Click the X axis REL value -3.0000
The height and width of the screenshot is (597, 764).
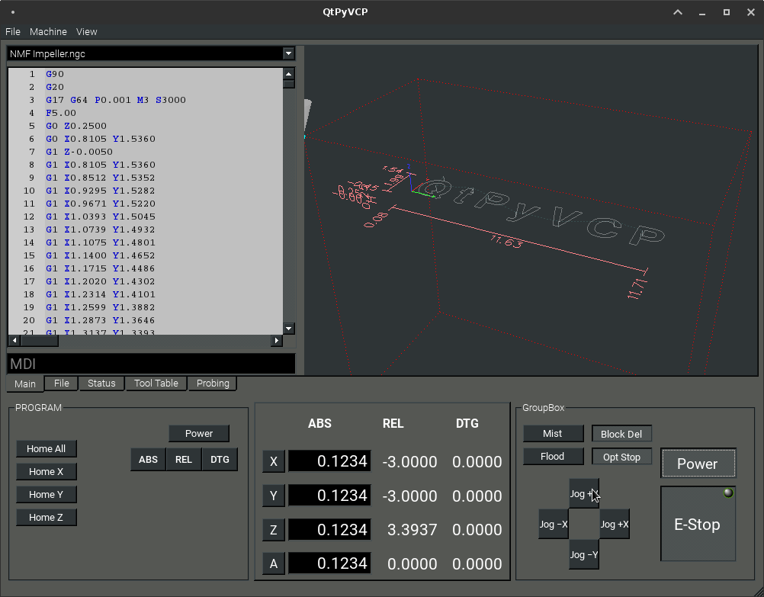point(409,461)
